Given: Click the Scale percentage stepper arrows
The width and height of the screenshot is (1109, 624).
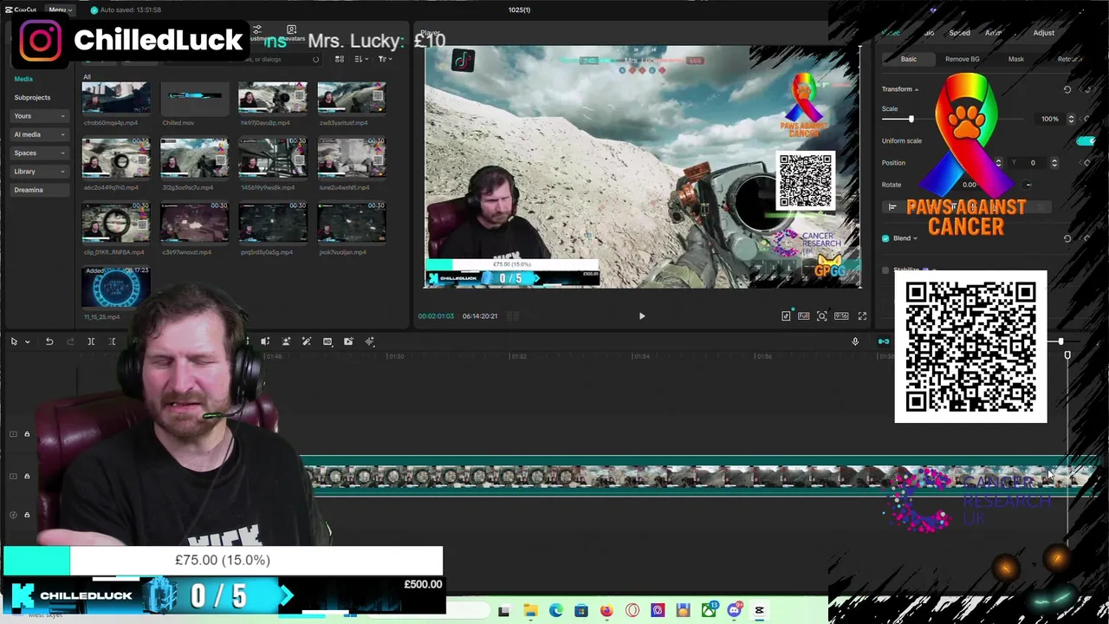Looking at the screenshot, I should (1071, 119).
